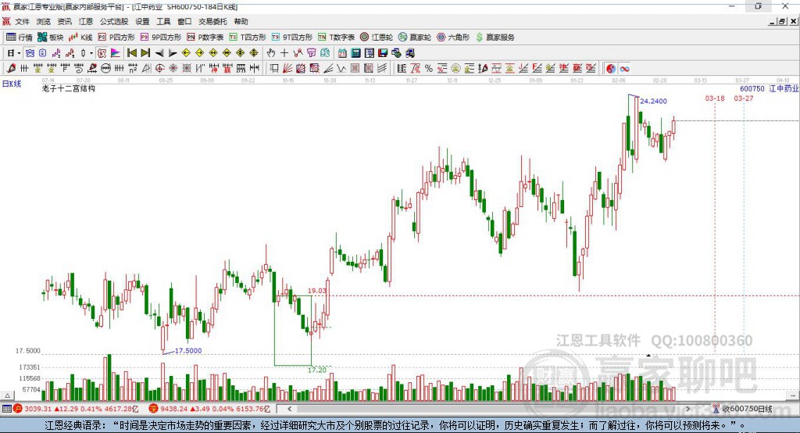Screen dimensions: 800x433
Task: Click the crosshair target circle icon
Action: pyautogui.click(x=159, y=69)
